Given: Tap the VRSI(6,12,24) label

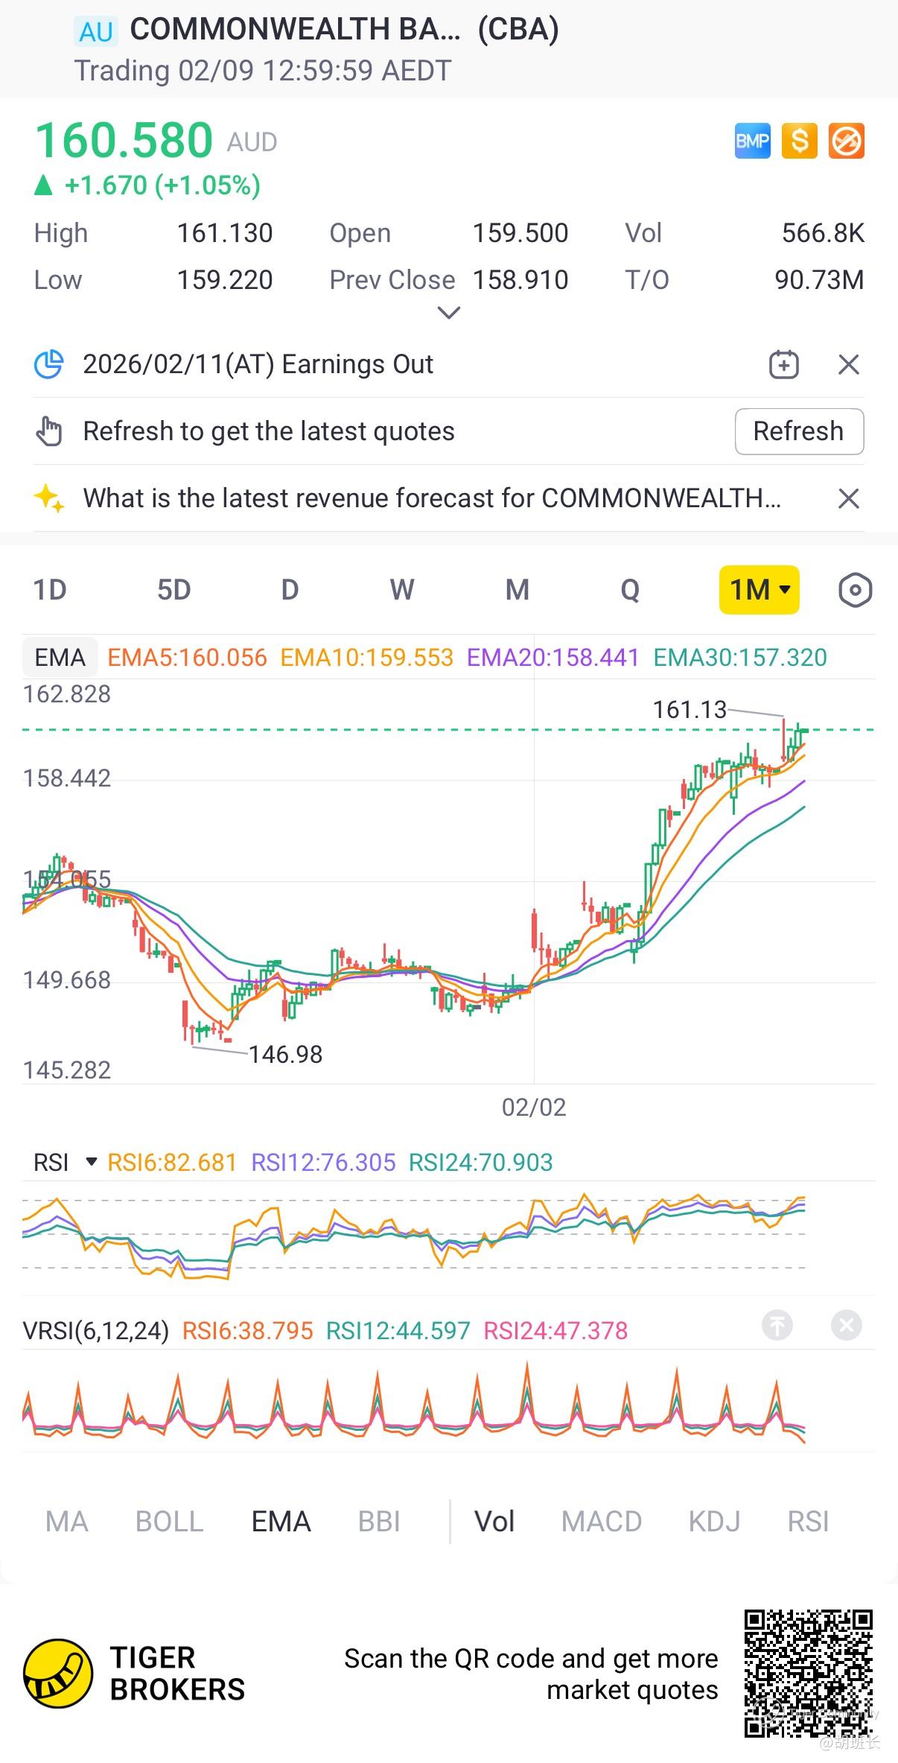Looking at the screenshot, I should [96, 1330].
